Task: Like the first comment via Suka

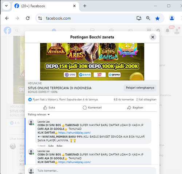Action: tap(51, 146)
